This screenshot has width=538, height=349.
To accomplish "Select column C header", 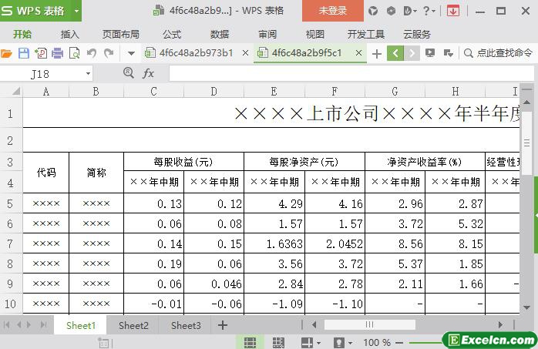I will click(x=153, y=91).
